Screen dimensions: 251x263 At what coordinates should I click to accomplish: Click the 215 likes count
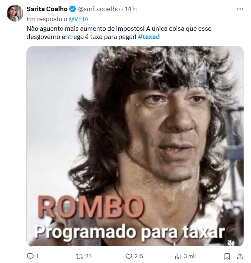pyautogui.click(x=139, y=256)
